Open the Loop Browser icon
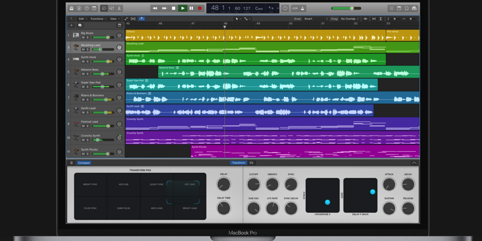The image size is (482, 241). tap(407, 8)
